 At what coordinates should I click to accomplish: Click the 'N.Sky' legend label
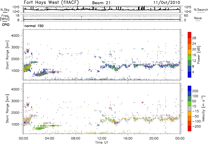[5, 10]
